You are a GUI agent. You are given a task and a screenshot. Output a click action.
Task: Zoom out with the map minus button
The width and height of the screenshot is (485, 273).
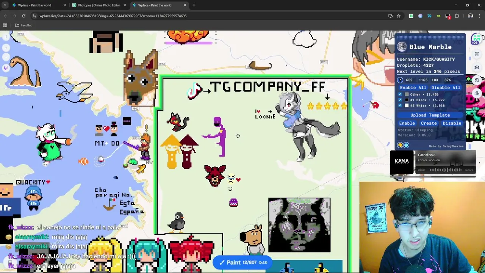[6, 57]
